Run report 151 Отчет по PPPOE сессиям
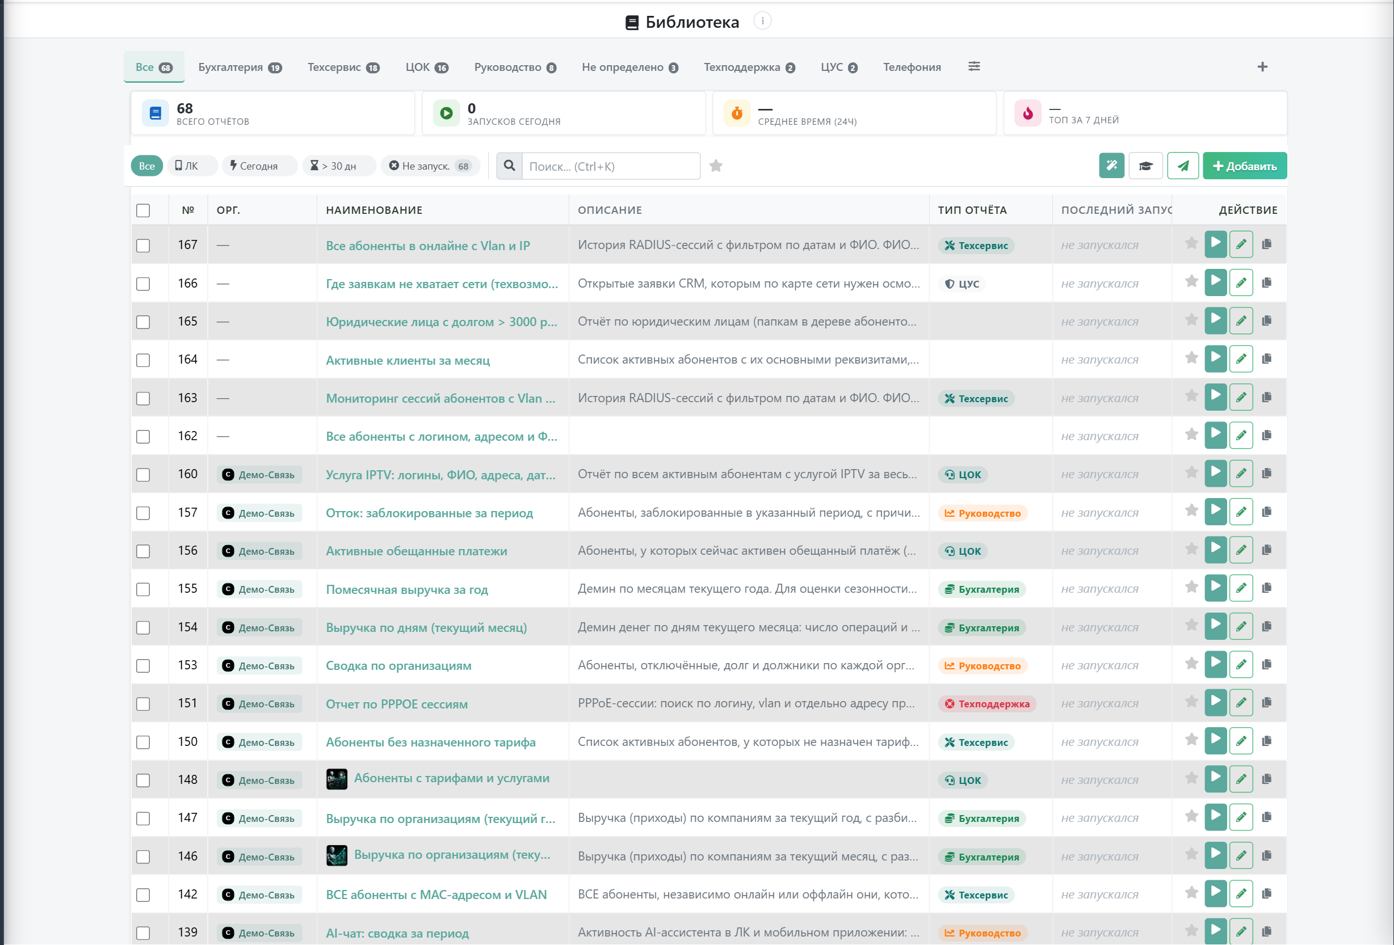This screenshot has height=945, width=1394. pos(1215,702)
